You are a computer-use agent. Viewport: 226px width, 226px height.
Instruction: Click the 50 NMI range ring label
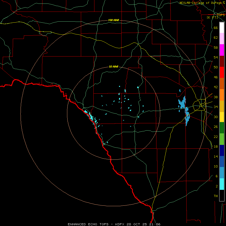pos(114,67)
